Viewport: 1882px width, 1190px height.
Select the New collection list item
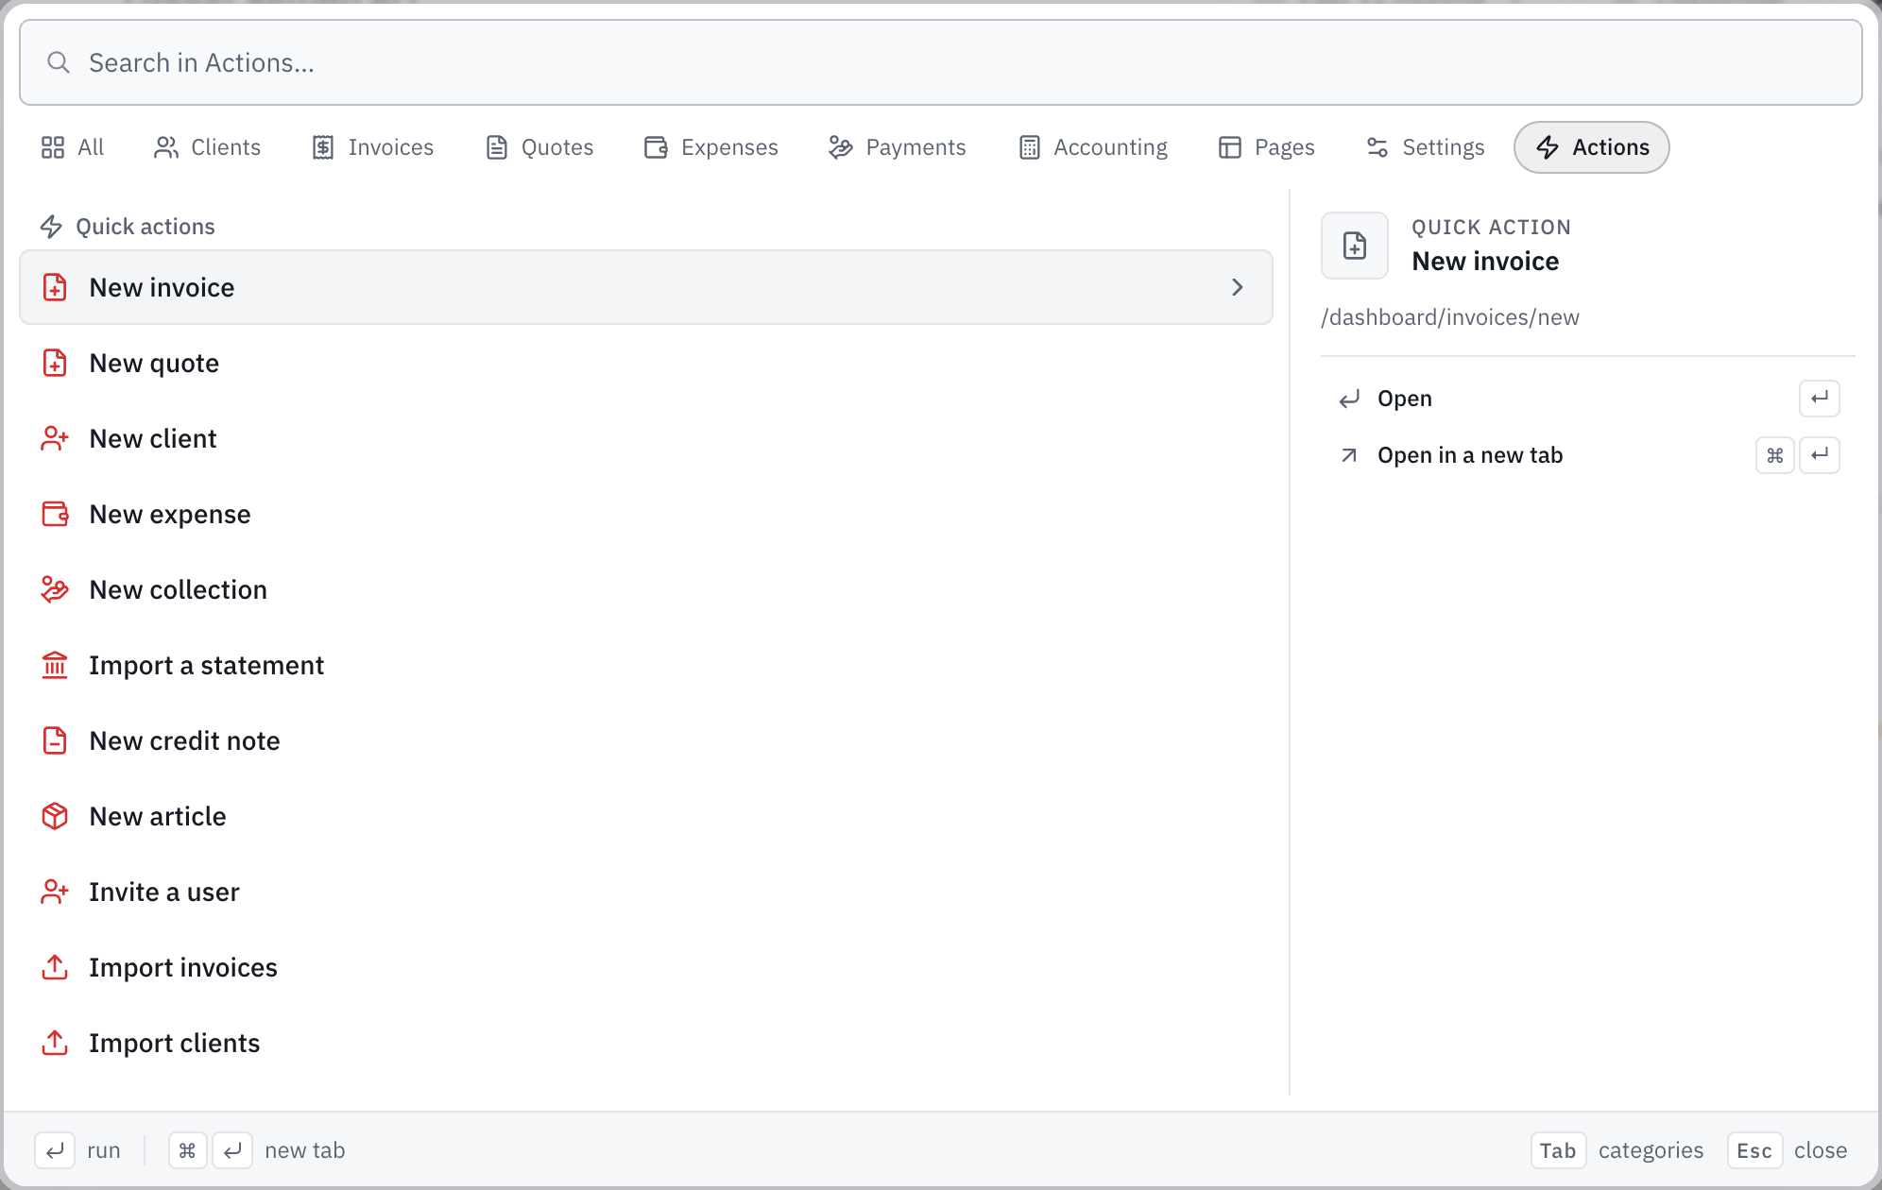tap(646, 589)
